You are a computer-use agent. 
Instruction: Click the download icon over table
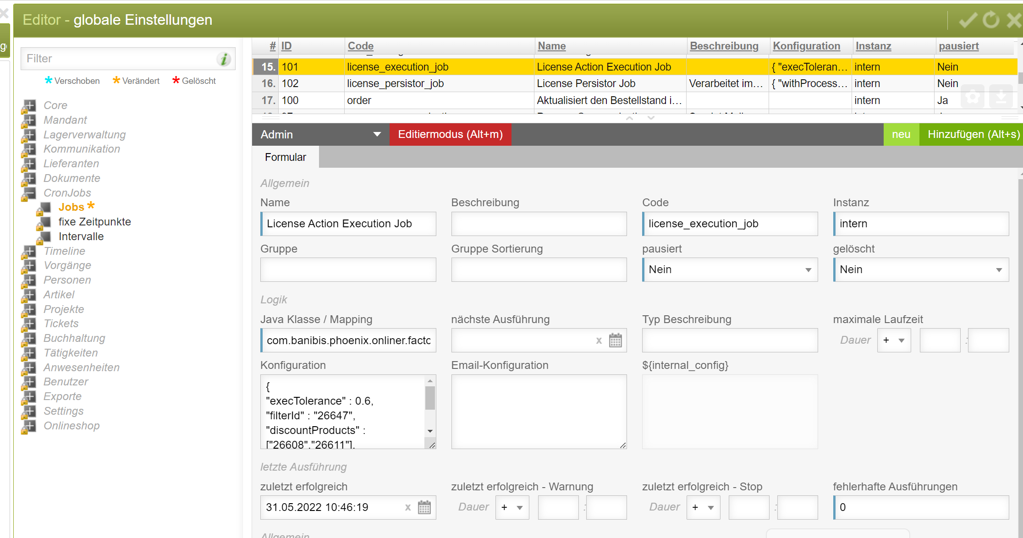pos(1001,97)
